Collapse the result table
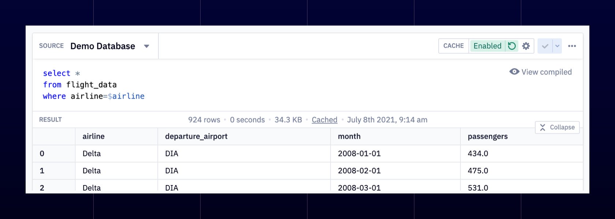This screenshot has width=615, height=219. [557, 127]
